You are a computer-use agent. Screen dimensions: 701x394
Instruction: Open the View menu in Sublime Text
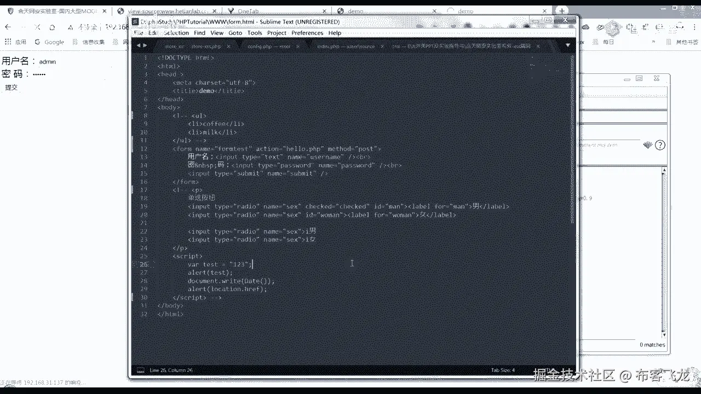[217, 33]
